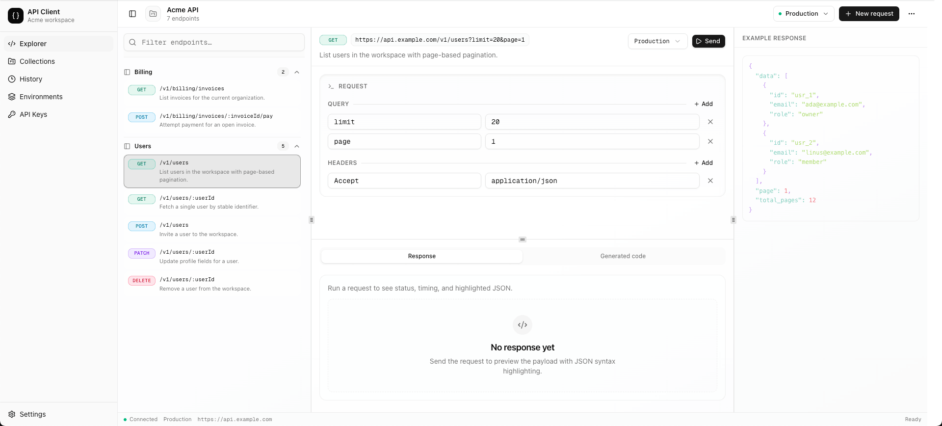Click the Accept header name field

click(x=404, y=181)
